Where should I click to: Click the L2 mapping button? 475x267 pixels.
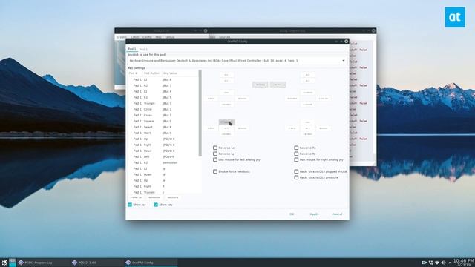pos(226,75)
